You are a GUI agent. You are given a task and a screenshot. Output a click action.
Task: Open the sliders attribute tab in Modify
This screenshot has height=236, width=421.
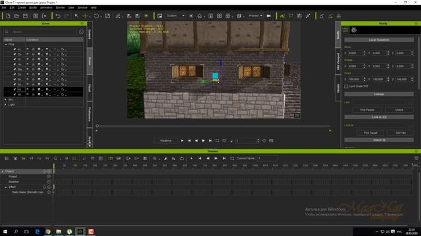[x=345, y=30]
